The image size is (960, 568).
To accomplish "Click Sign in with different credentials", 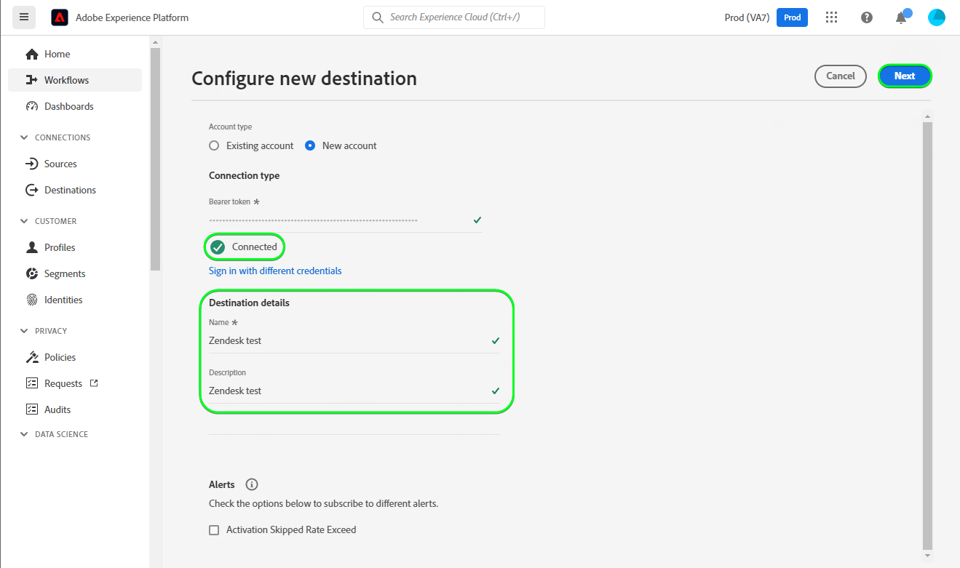I will click(x=275, y=271).
